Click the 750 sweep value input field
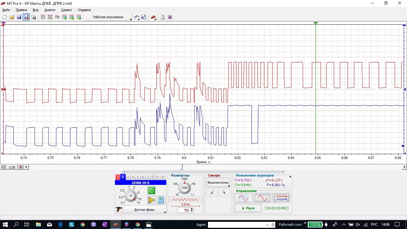The width and height of the screenshot is (407, 229). (184, 210)
